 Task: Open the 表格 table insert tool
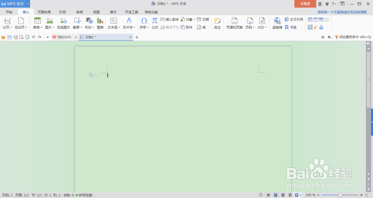click(x=37, y=23)
